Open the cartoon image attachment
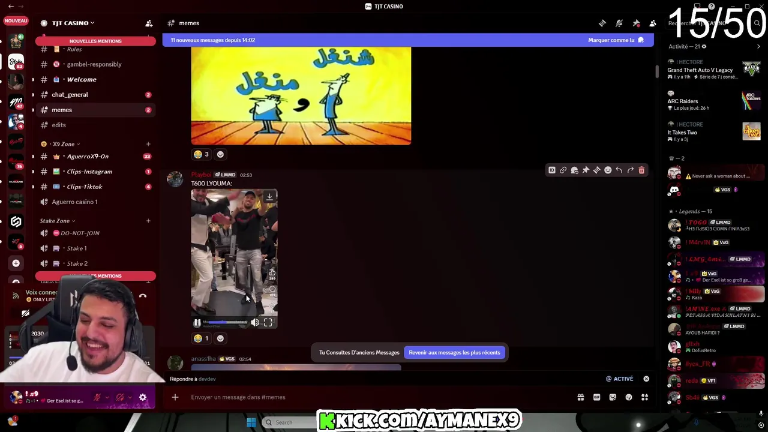Screen dimensions: 768x432 [301, 96]
